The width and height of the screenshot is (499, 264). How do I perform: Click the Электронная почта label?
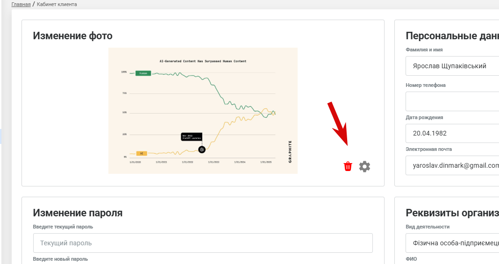click(429, 150)
